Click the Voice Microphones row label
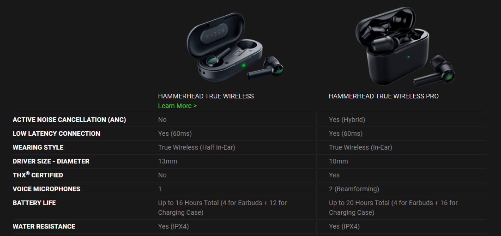Image resolution: width=501 pixels, height=236 pixels. pos(46,189)
